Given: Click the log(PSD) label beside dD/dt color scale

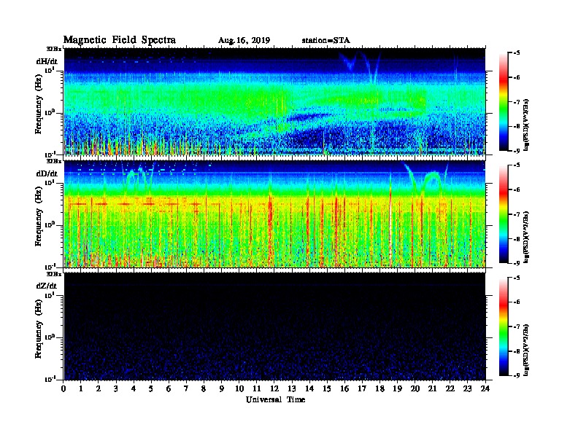Looking at the screenshot, I should pyautogui.click(x=527, y=237).
